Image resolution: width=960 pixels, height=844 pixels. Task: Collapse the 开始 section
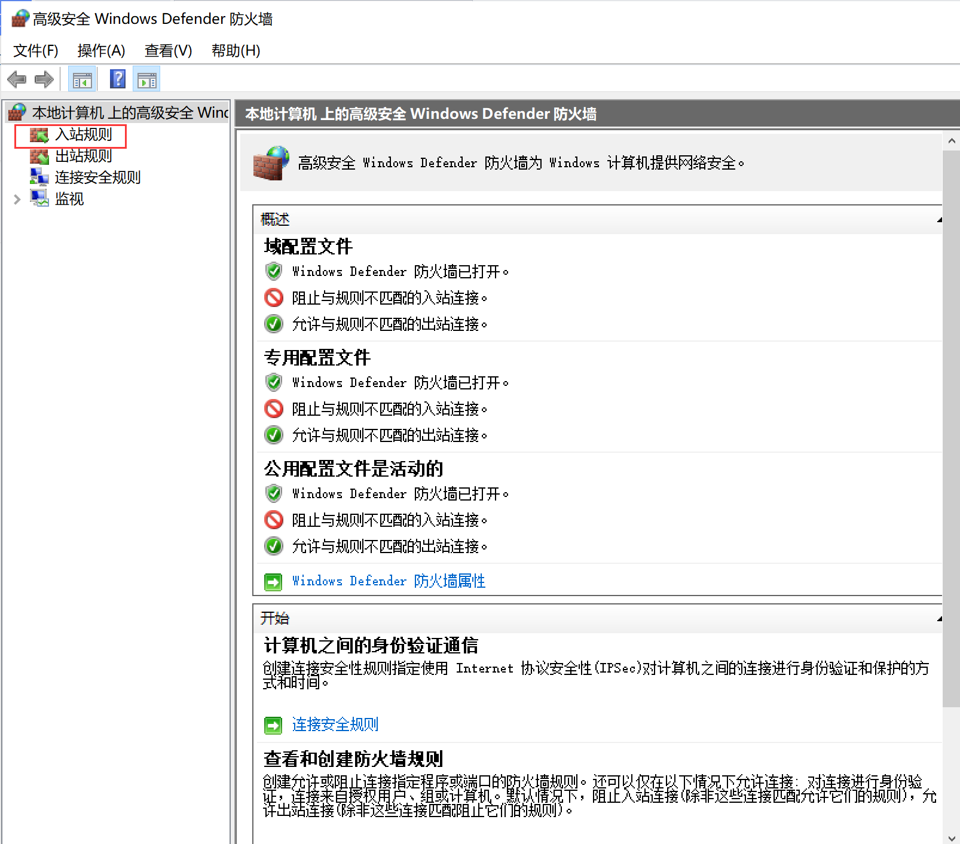[x=939, y=619]
